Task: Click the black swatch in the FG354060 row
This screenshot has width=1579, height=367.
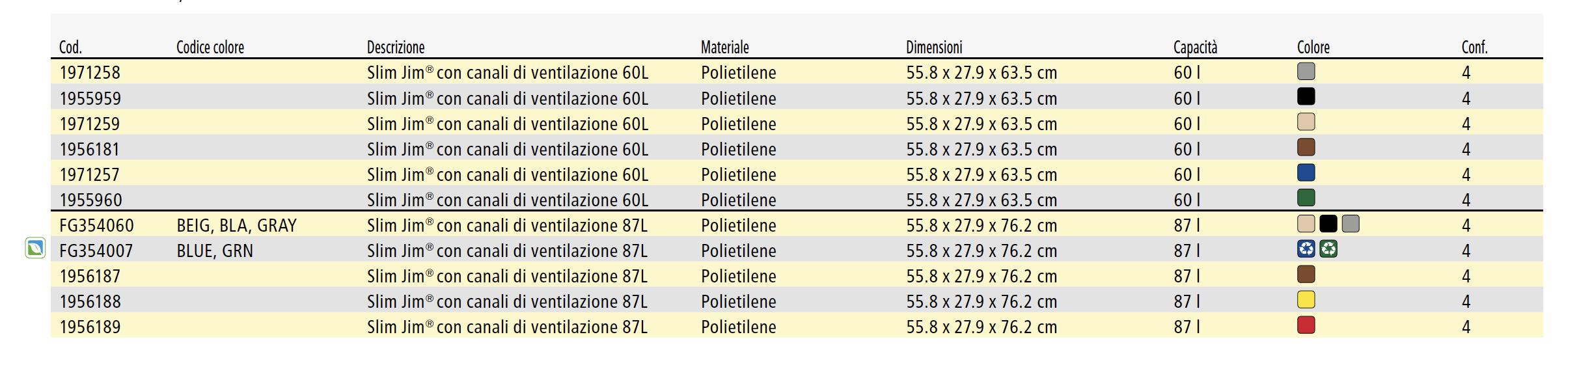Action: pyautogui.click(x=1328, y=224)
